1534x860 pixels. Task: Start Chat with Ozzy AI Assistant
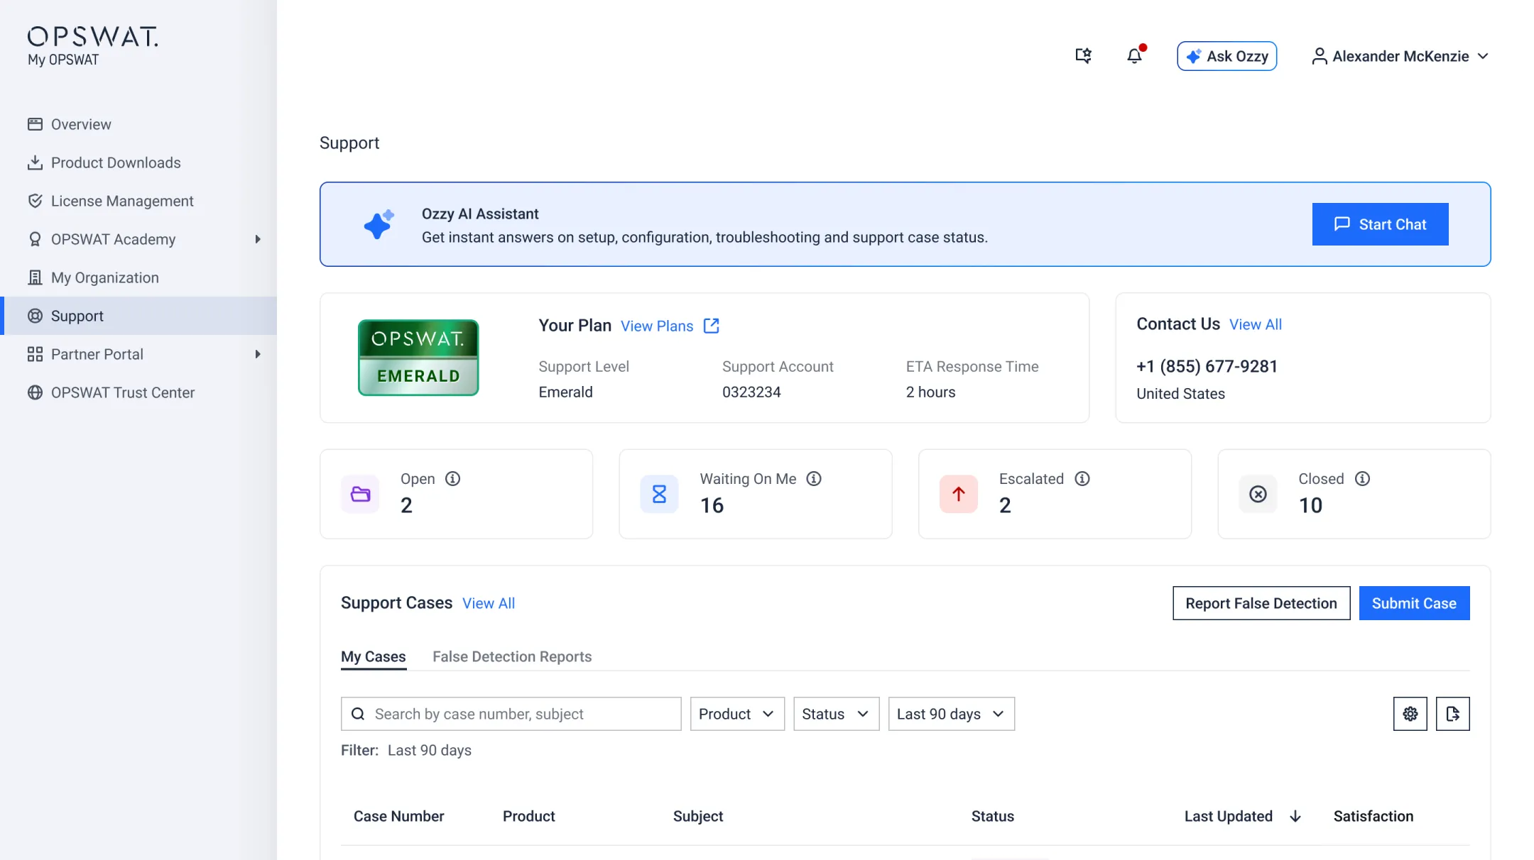[x=1379, y=224]
